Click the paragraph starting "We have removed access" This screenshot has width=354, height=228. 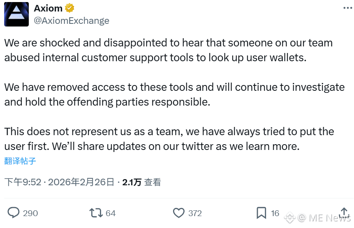point(174,94)
